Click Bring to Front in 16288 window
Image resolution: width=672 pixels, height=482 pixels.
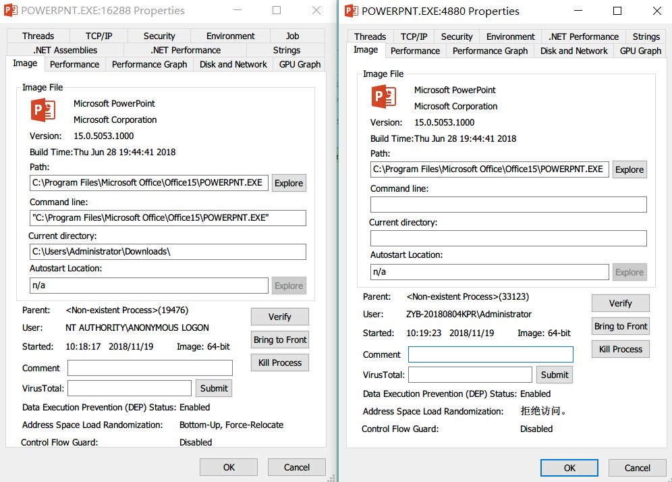tap(280, 340)
